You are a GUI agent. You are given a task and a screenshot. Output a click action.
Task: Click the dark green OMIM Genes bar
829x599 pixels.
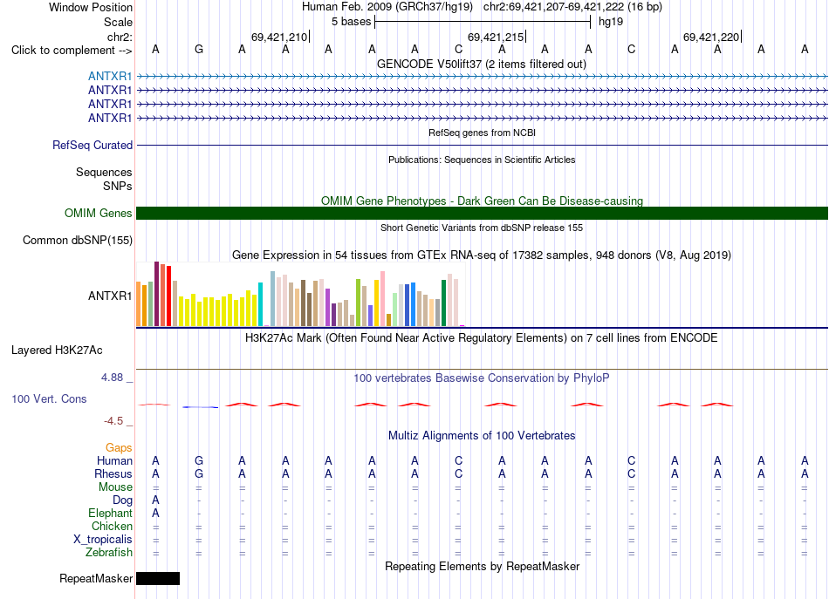click(482, 214)
